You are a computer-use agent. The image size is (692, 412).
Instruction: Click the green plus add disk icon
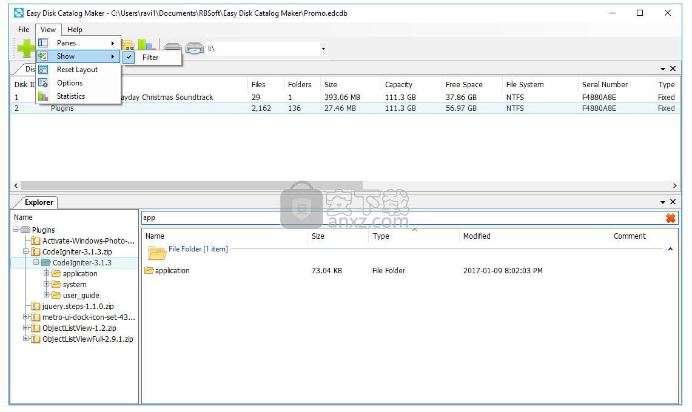coord(25,48)
